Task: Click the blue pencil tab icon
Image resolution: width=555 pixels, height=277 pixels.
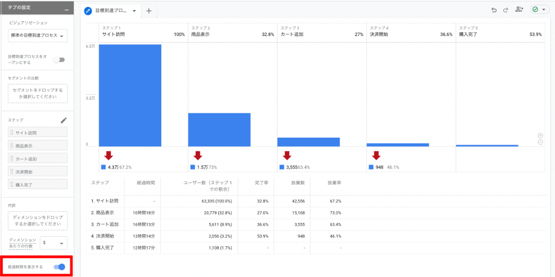Action: tap(88, 11)
